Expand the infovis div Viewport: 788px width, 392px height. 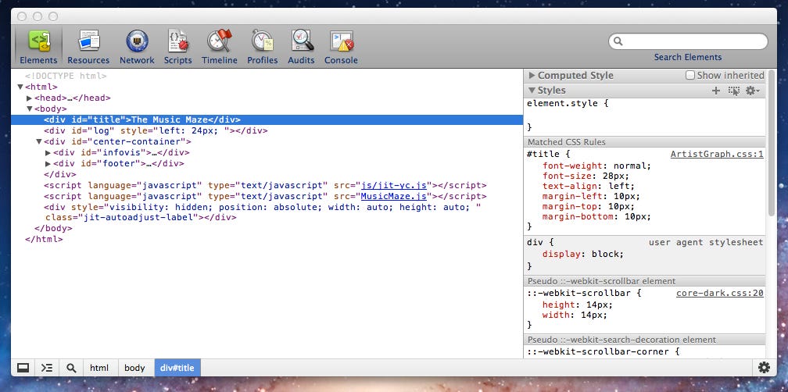[x=48, y=152]
